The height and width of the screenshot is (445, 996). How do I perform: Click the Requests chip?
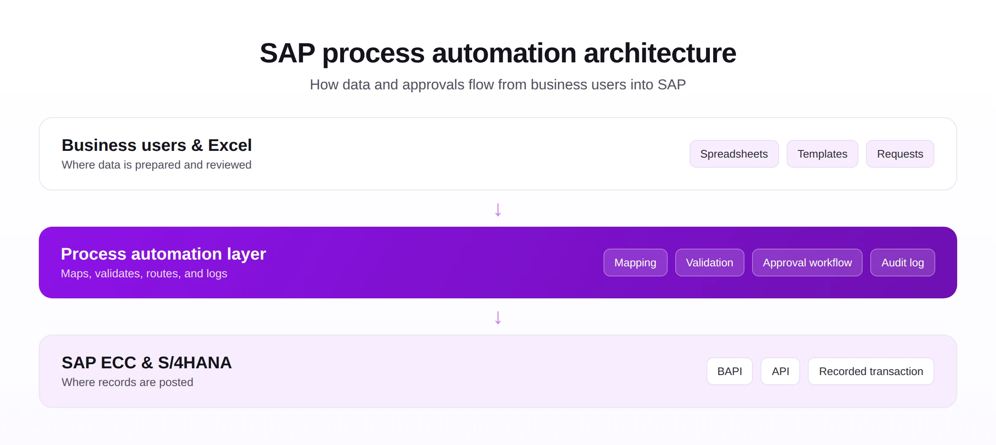point(900,154)
